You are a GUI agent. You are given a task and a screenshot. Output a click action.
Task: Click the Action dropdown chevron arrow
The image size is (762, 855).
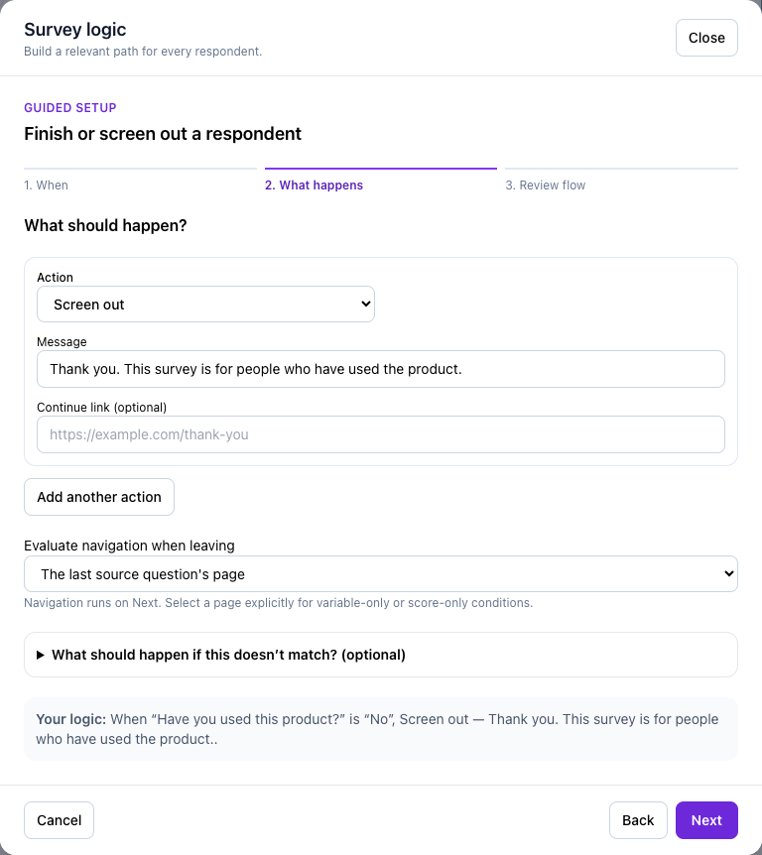click(365, 304)
